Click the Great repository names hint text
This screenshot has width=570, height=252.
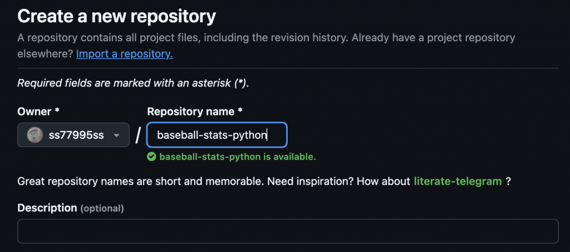tap(214, 181)
